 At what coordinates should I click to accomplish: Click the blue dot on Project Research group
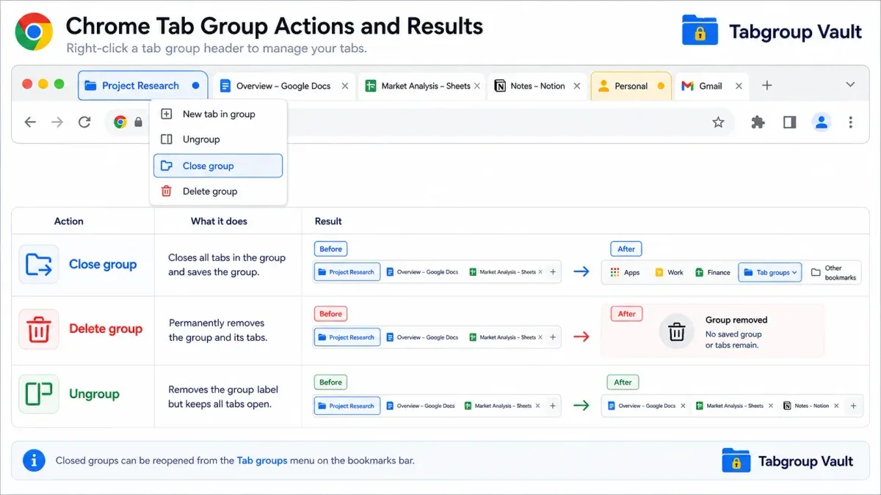pyautogui.click(x=195, y=86)
